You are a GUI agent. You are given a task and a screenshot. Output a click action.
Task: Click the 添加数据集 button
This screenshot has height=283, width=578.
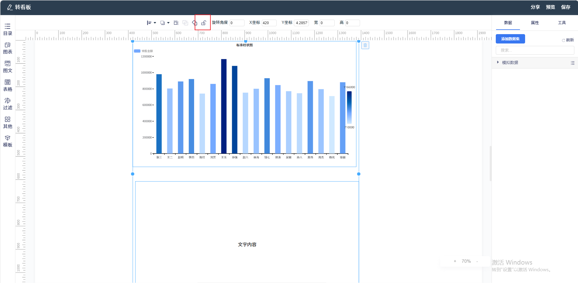(x=510, y=39)
